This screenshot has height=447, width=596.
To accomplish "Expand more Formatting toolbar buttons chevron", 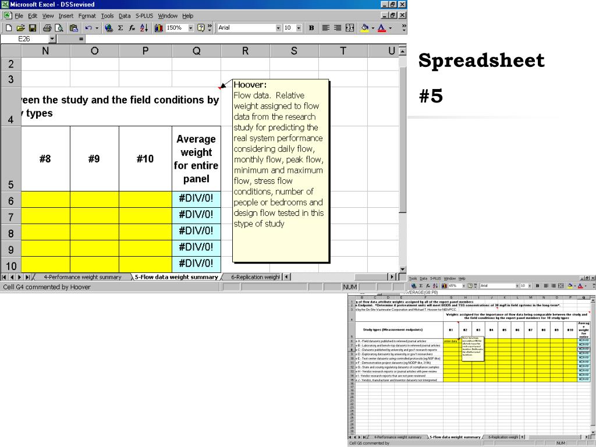I will [x=404, y=28].
